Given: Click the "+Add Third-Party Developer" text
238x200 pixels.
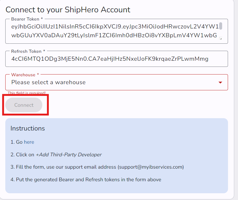Looking at the screenshot, I should point(69,155).
